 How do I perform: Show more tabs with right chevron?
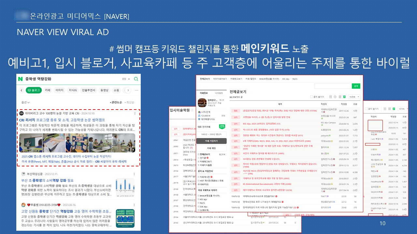128,90
